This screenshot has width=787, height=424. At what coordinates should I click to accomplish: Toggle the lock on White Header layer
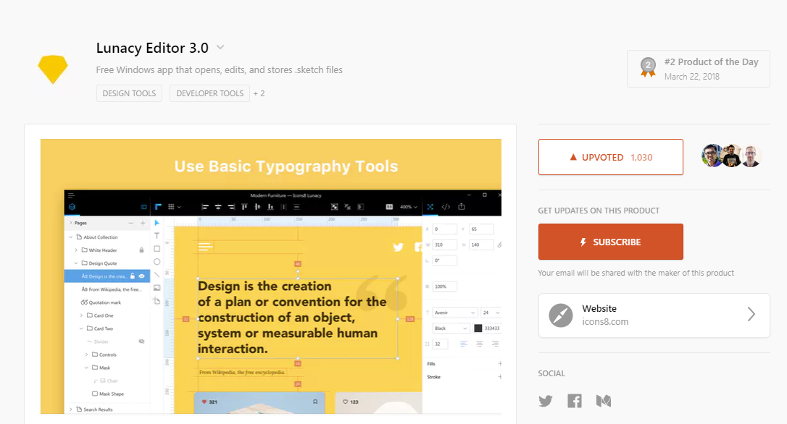[141, 250]
